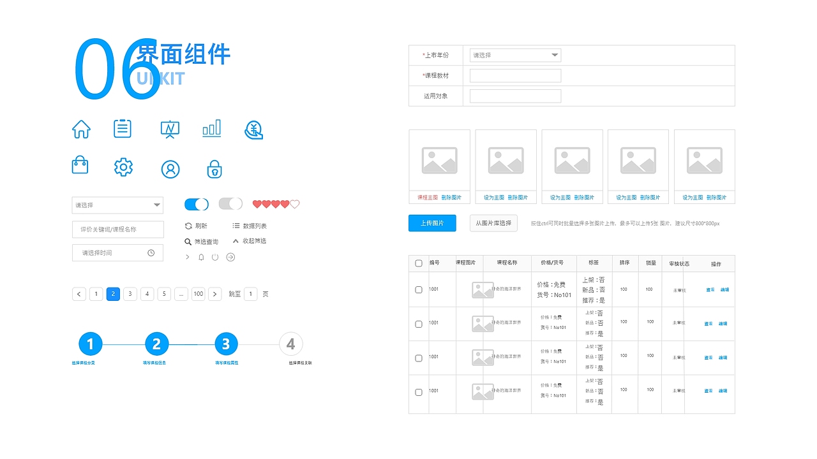Click the first red heart rating
Screen dimensions: 817x459
257,204
